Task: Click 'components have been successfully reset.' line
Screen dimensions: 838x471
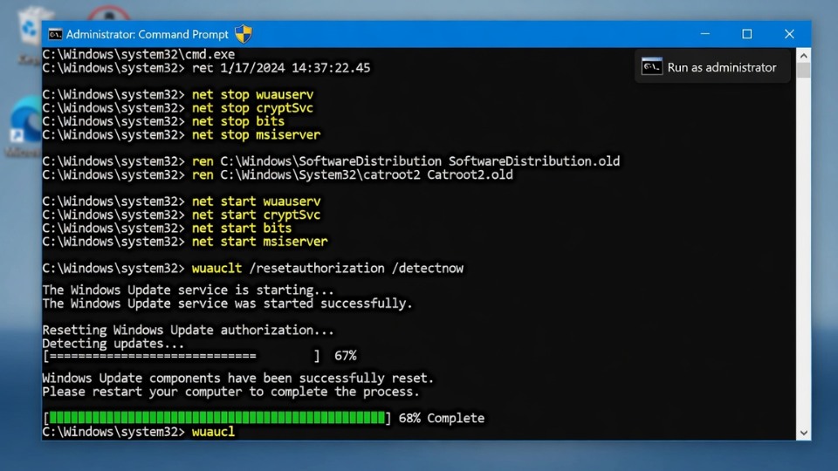Action: (x=238, y=378)
